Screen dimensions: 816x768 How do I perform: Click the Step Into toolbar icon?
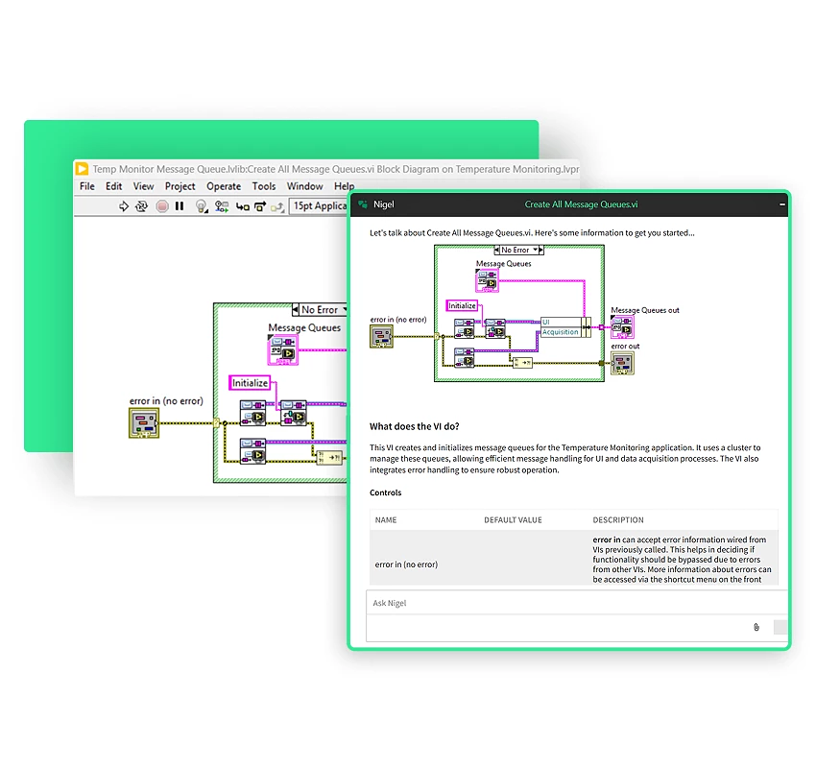[x=242, y=206]
